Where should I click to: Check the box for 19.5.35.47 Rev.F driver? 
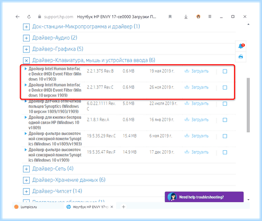point(225,152)
